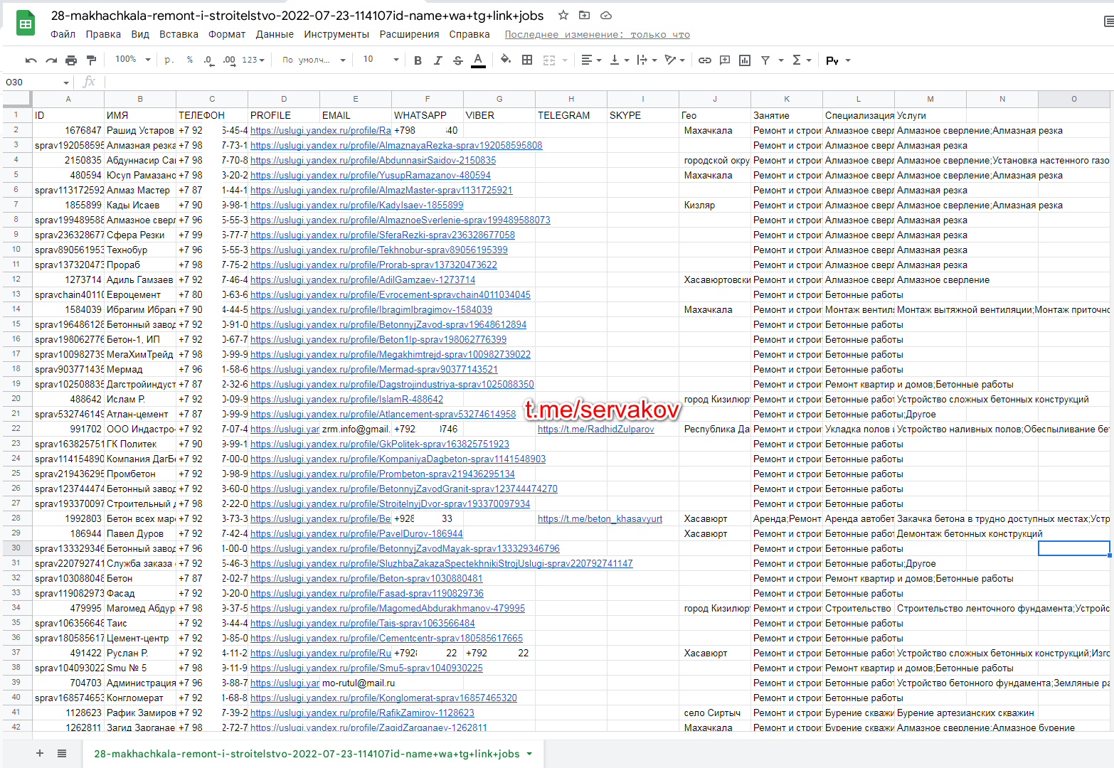Viewport: 1114px width, 768px height.
Task: Open t.me/RadhidZulparov telegram link
Action: (x=595, y=429)
